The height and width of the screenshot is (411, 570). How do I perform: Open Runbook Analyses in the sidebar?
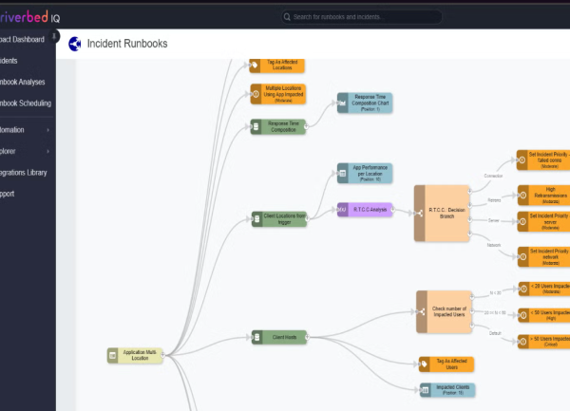(x=23, y=82)
